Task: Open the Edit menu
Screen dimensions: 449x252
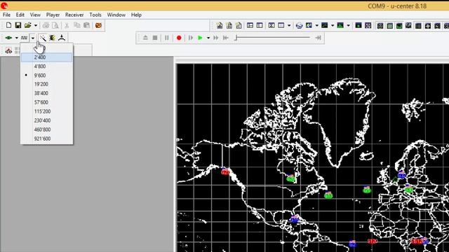Action: pos(20,15)
